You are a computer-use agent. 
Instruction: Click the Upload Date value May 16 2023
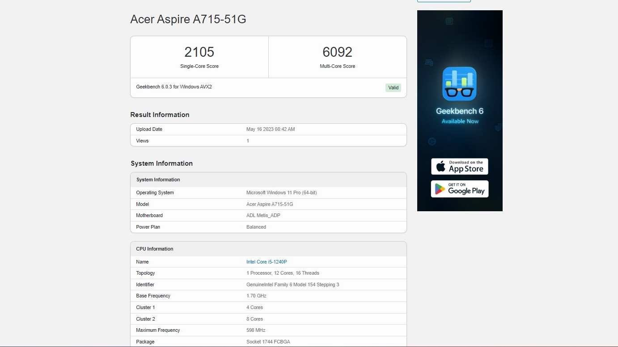270,129
